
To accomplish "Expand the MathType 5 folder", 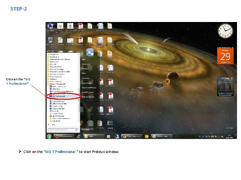I will click(53, 62).
